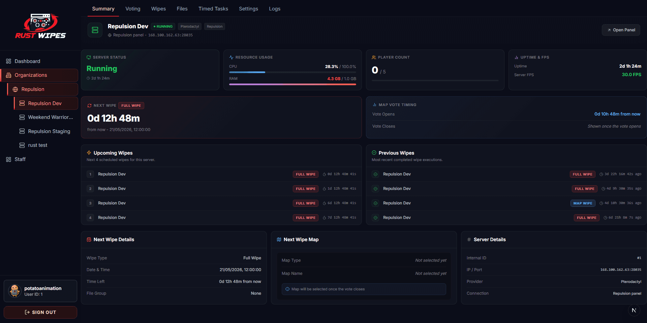Image resolution: width=647 pixels, height=323 pixels.
Task: Click the player count progress bar
Action: (435, 80)
